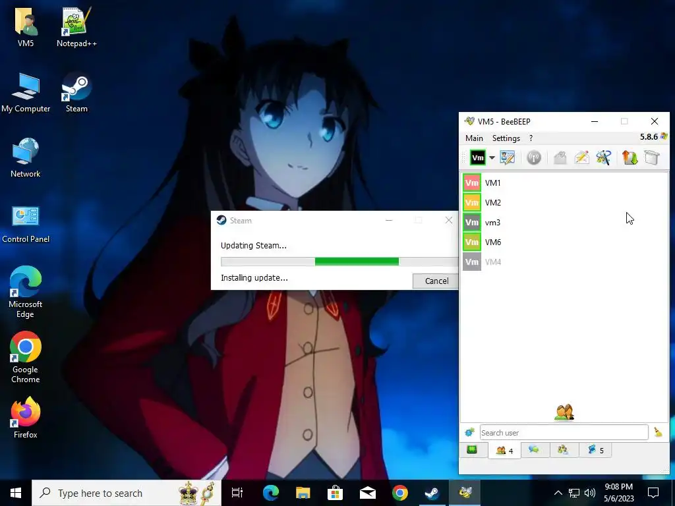Click the shared box icon at toolbar end

pyautogui.click(x=652, y=157)
